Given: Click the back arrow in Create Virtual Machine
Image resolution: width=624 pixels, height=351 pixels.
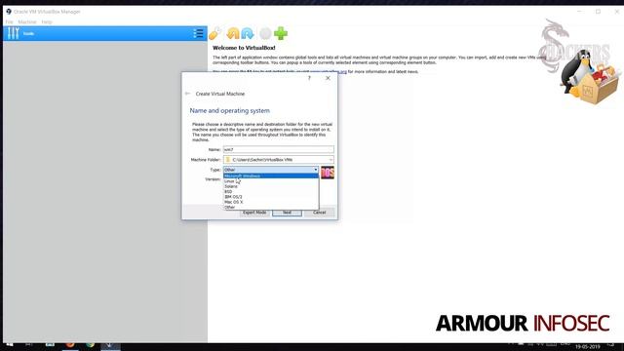Looking at the screenshot, I should click(187, 94).
